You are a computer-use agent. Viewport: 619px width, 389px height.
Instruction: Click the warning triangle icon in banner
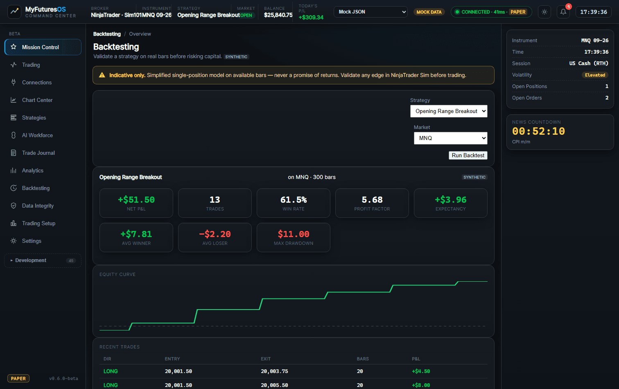click(x=102, y=75)
